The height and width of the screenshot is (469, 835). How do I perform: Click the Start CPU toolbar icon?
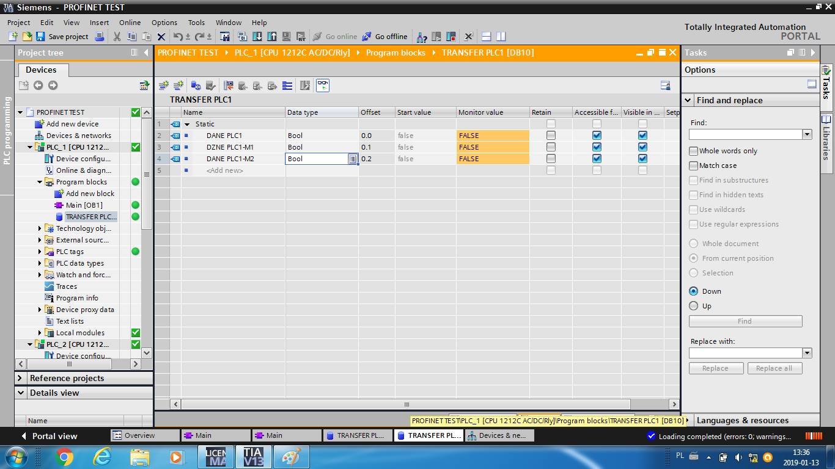[x=436, y=37]
